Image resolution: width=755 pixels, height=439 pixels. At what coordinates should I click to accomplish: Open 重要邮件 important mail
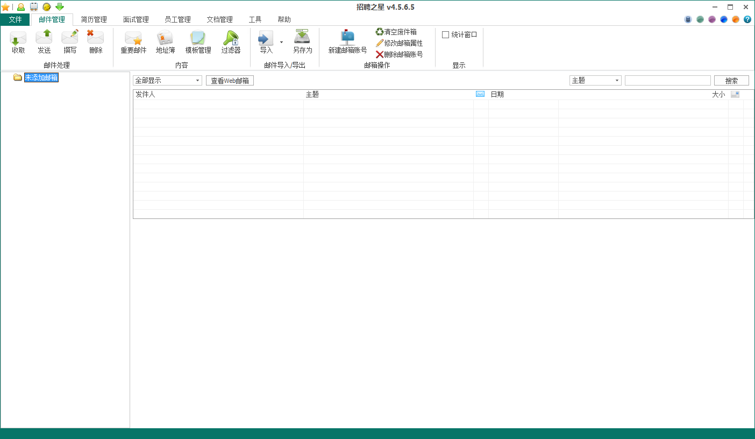coord(133,42)
